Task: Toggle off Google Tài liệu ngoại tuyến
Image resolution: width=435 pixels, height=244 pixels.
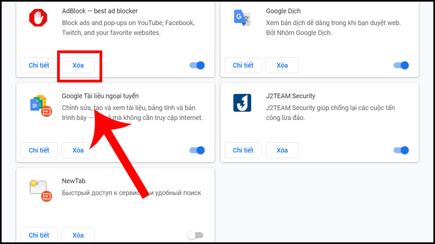Action: [x=197, y=150]
